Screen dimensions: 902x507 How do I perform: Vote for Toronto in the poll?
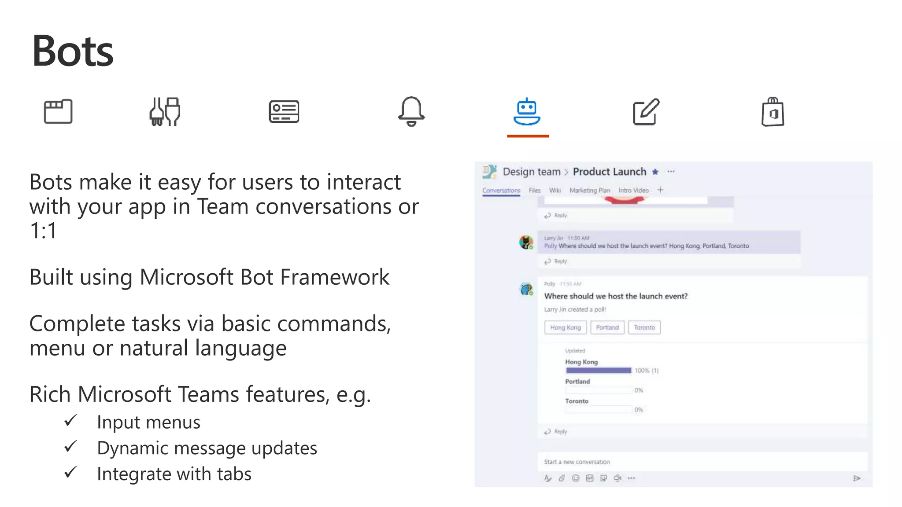644,327
